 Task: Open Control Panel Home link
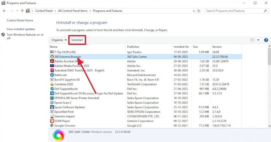(20, 20)
